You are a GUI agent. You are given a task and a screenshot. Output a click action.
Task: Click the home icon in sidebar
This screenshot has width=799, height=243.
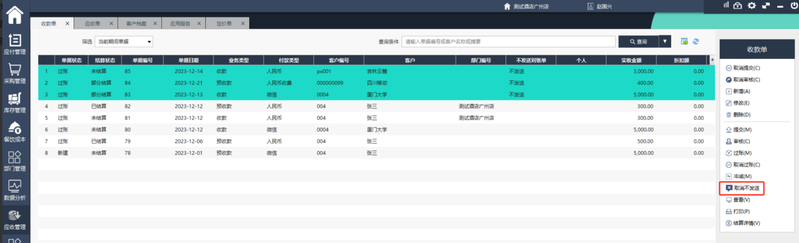[14, 15]
